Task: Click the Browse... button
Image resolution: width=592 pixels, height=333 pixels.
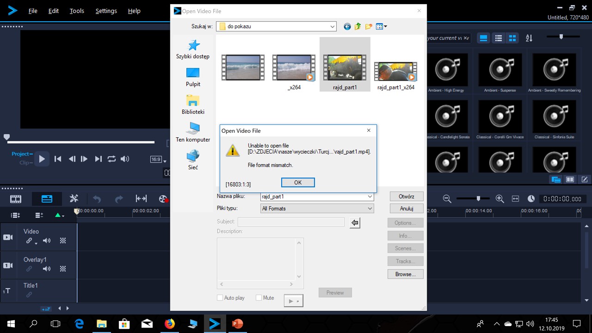Action: tap(405, 274)
